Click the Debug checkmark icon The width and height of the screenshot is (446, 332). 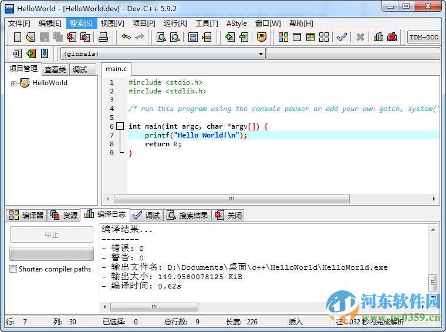(x=342, y=37)
